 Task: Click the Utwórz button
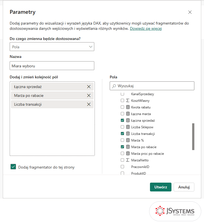coord(161,187)
